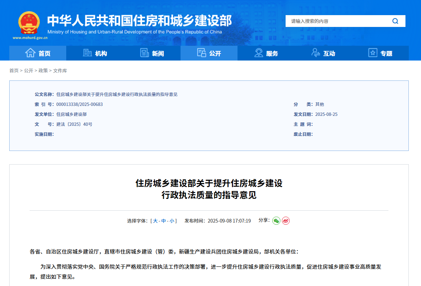
Task: Click the newspaper icon for 新闻
Action: pos(145,53)
